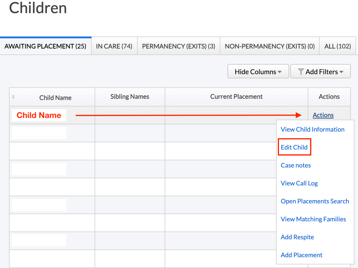Screen dimensions: 358x268
Task: Click View Call Log menu entry
Action: (299, 183)
